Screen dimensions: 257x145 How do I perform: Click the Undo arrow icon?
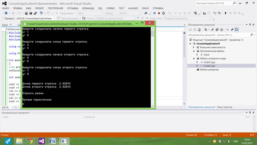click(41, 13)
